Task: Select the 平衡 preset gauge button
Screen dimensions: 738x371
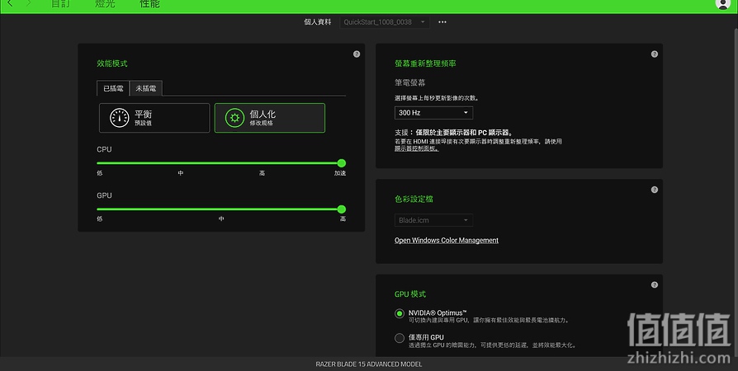Action: tap(154, 118)
